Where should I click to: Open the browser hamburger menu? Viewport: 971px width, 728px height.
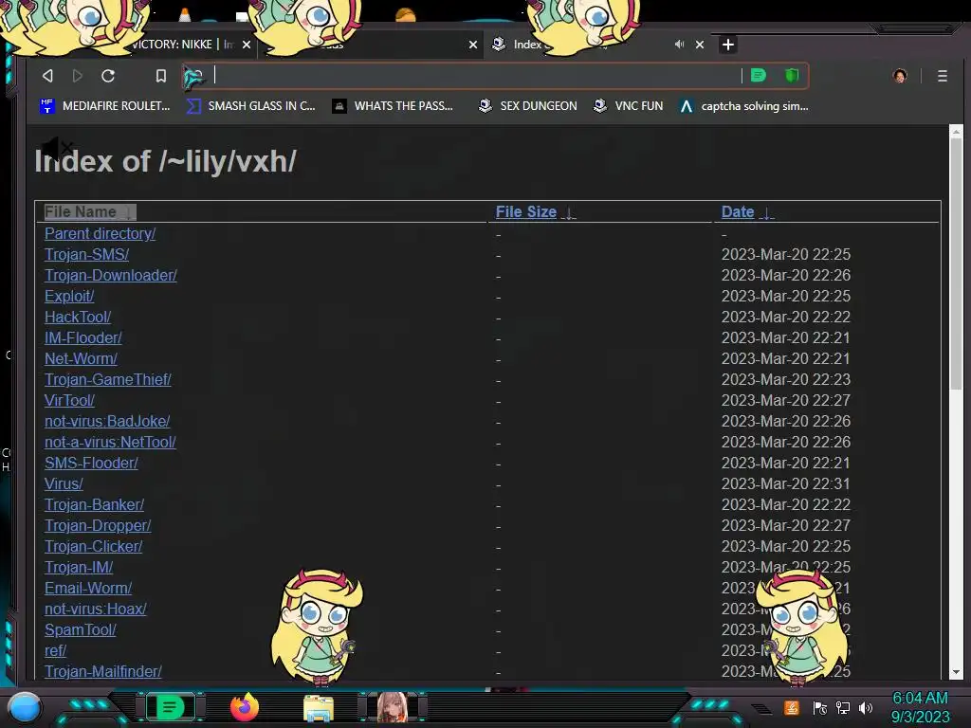tap(943, 76)
